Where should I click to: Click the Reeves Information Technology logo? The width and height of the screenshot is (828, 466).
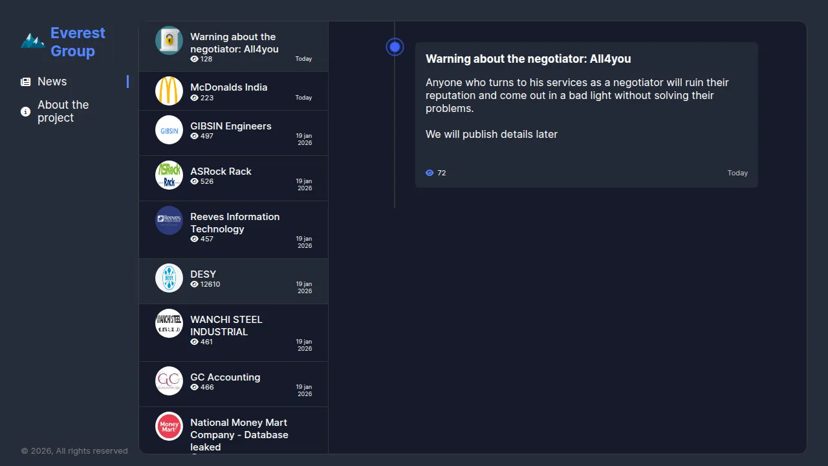pos(169,220)
